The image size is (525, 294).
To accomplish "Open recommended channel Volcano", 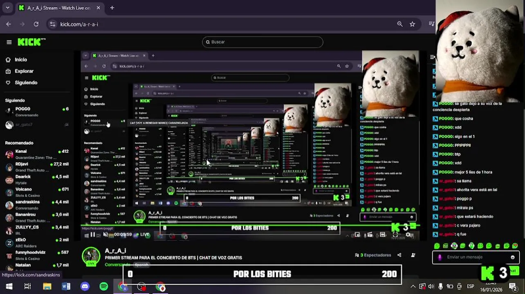I will coord(37,192).
